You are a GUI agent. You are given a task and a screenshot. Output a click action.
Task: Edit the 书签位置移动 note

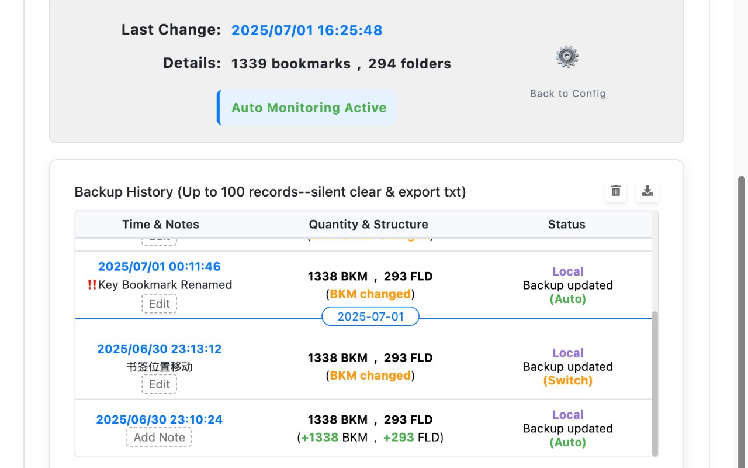point(159,384)
